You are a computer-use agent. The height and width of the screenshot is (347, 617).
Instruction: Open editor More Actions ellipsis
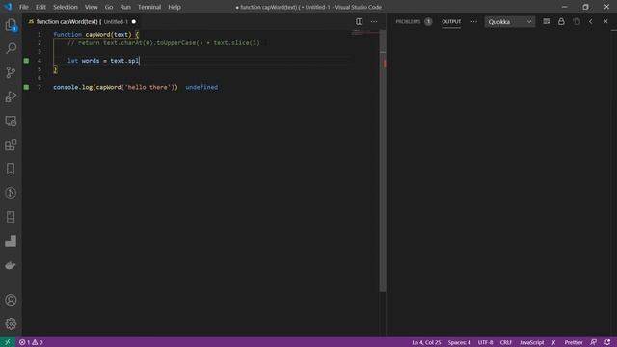pyautogui.click(x=374, y=21)
